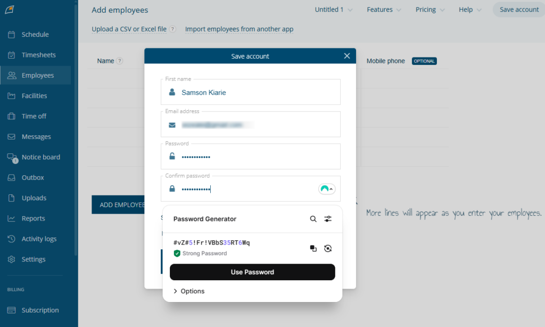This screenshot has height=327, width=545.
Task: Click the Strong Password shield icon
Action: 177,254
